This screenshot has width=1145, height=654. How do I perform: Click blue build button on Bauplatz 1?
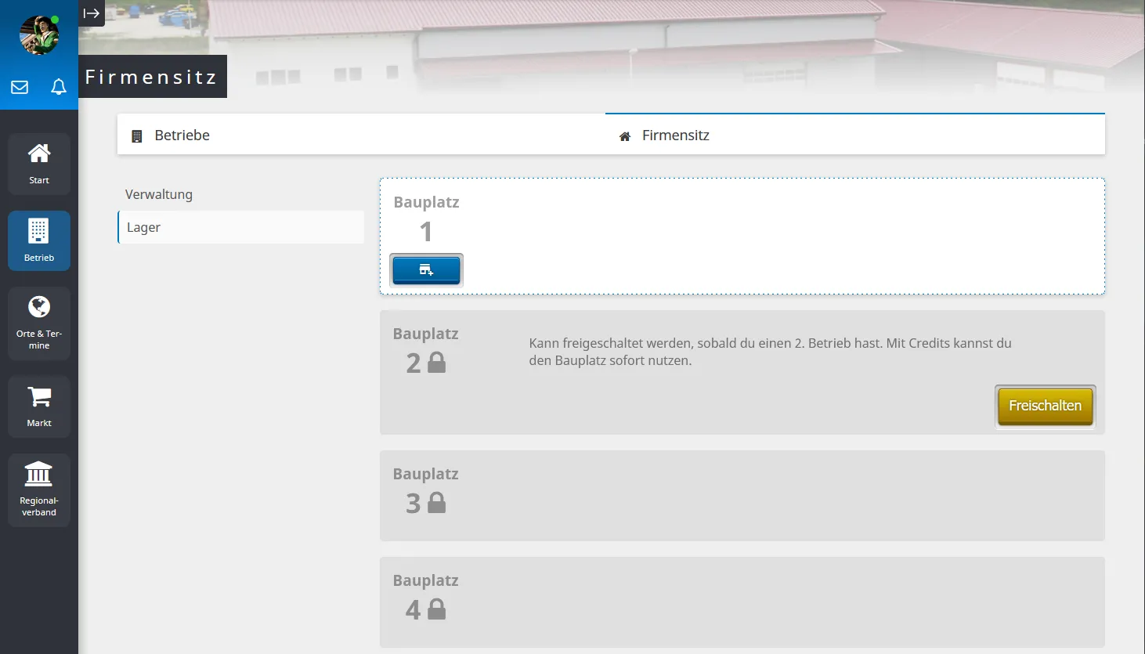(426, 270)
